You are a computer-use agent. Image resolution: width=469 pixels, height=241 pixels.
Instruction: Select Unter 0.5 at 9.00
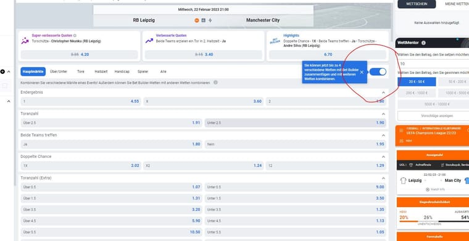tap(295, 187)
